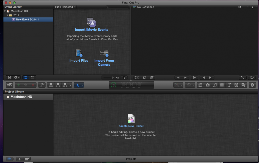Open the Titles browser (T icon)
The image size is (259, 163).
tap(229, 85)
